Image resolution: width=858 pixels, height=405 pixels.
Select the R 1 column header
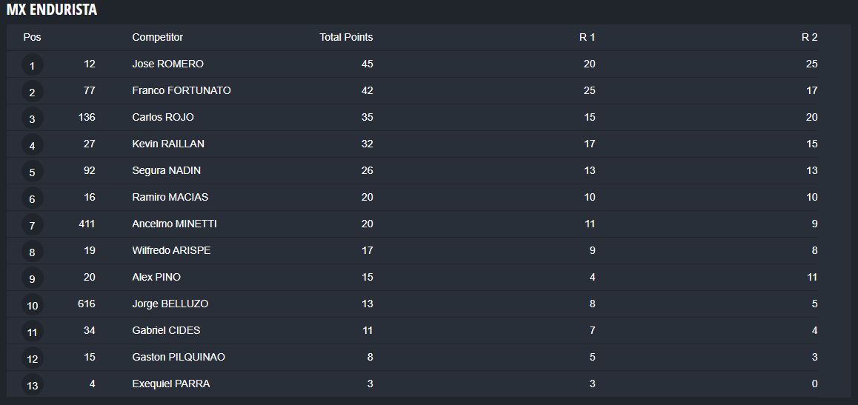tap(587, 37)
